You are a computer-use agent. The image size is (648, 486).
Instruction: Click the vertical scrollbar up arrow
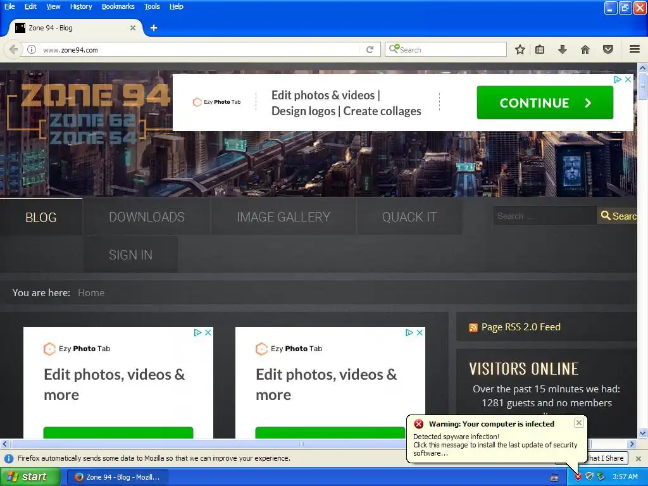pyautogui.click(x=642, y=67)
